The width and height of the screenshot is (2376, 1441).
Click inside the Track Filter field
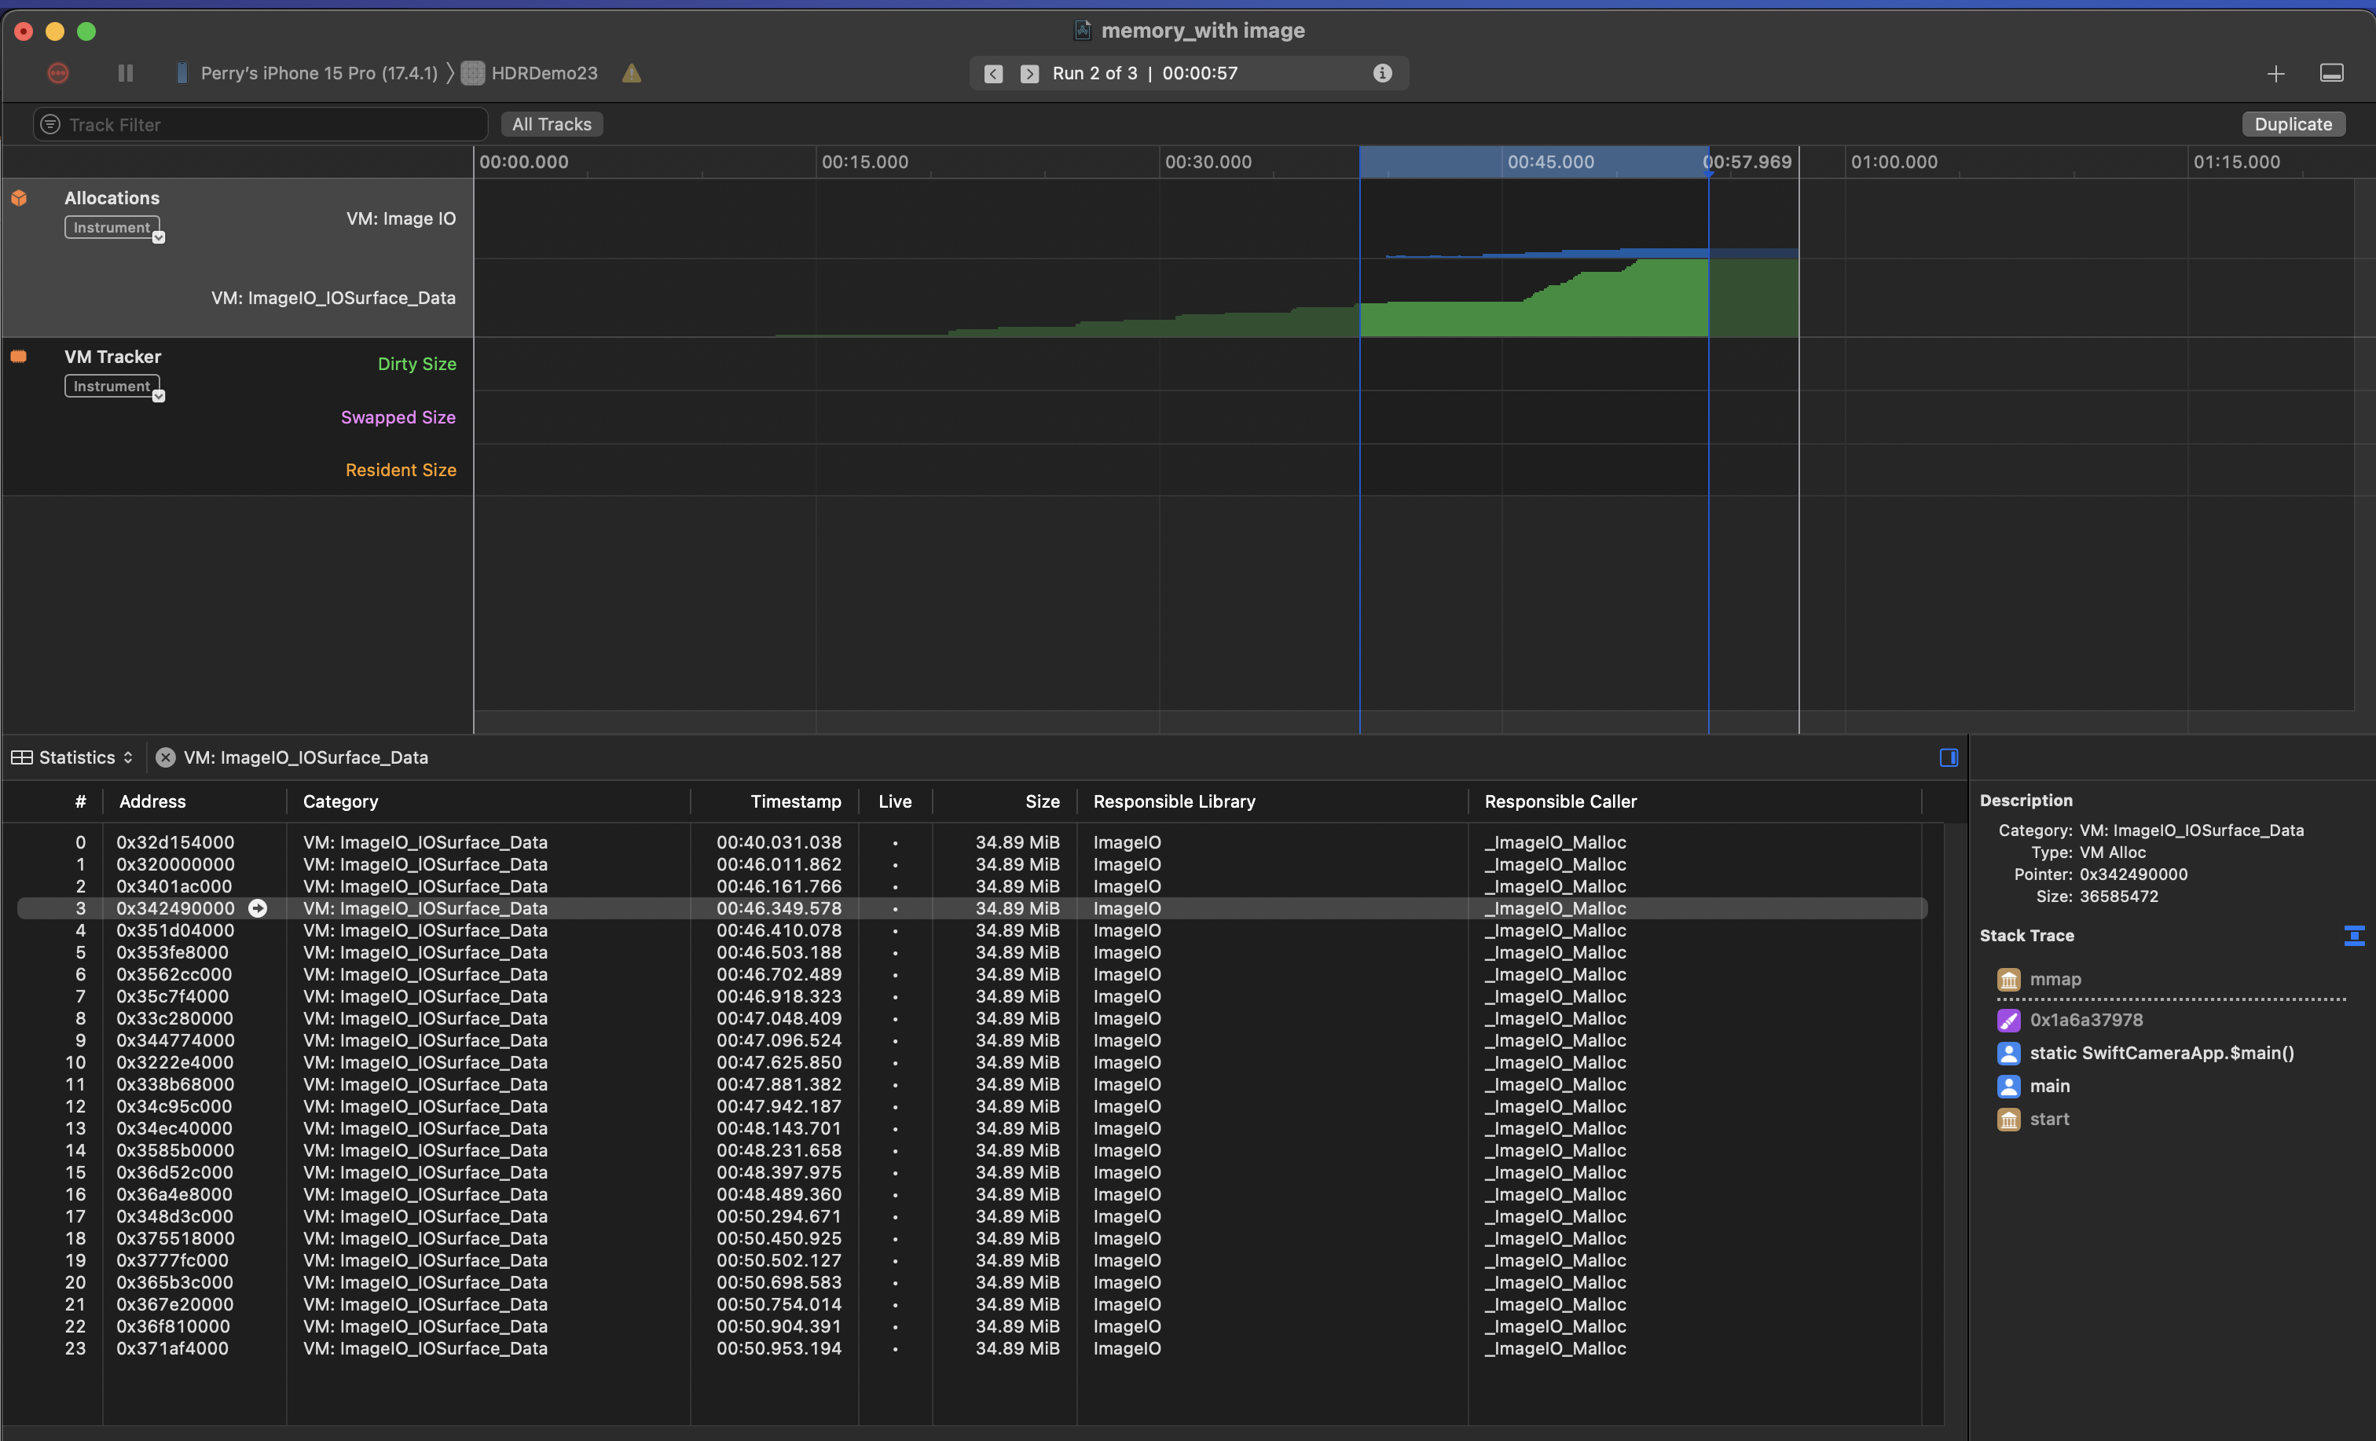click(x=260, y=124)
